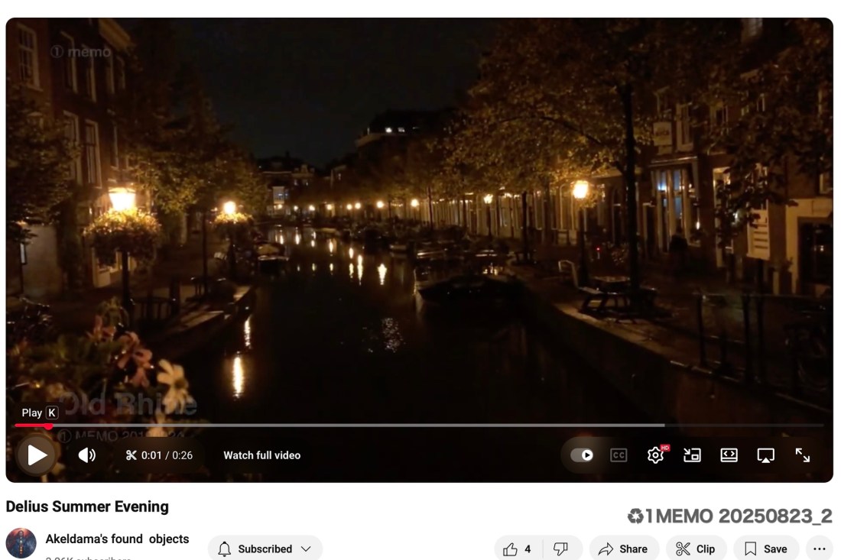The image size is (841, 560).
Task: Save the video to a playlist
Action: click(x=765, y=549)
